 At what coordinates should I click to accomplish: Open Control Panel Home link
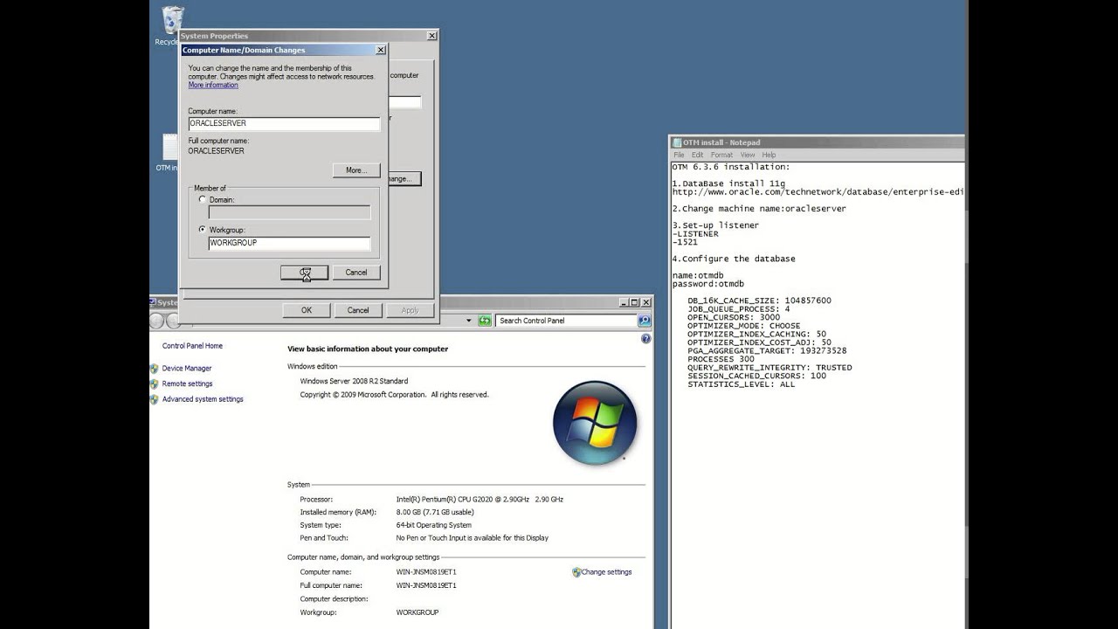(x=192, y=346)
